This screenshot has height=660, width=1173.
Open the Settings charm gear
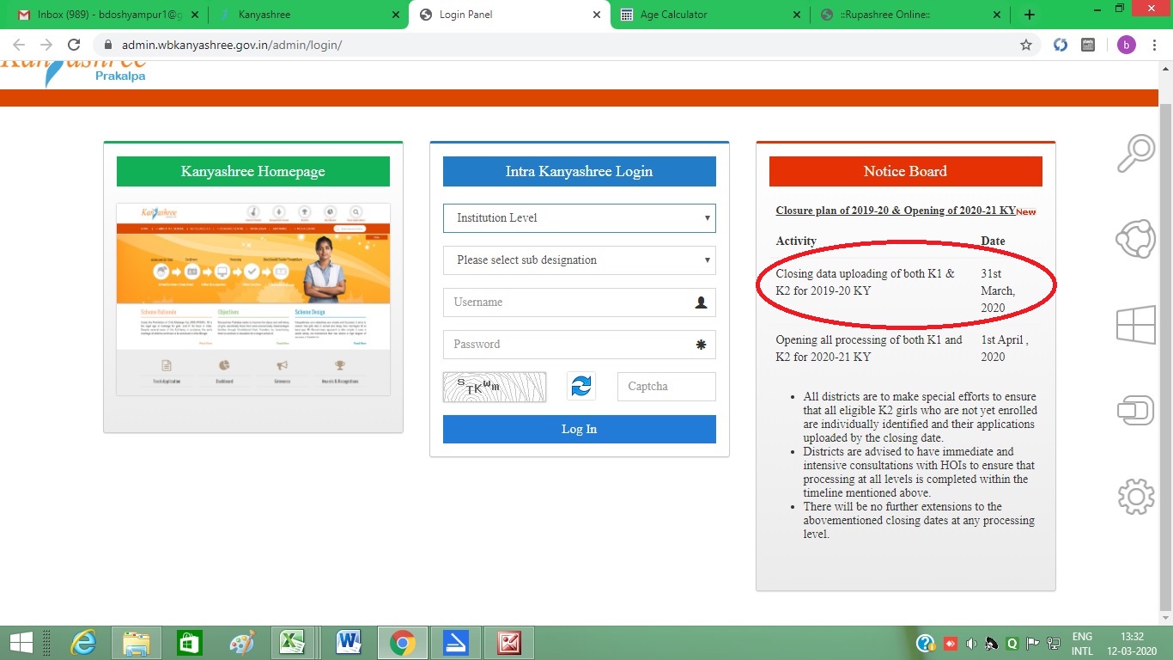pyautogui.click(x=1135, y=496)
